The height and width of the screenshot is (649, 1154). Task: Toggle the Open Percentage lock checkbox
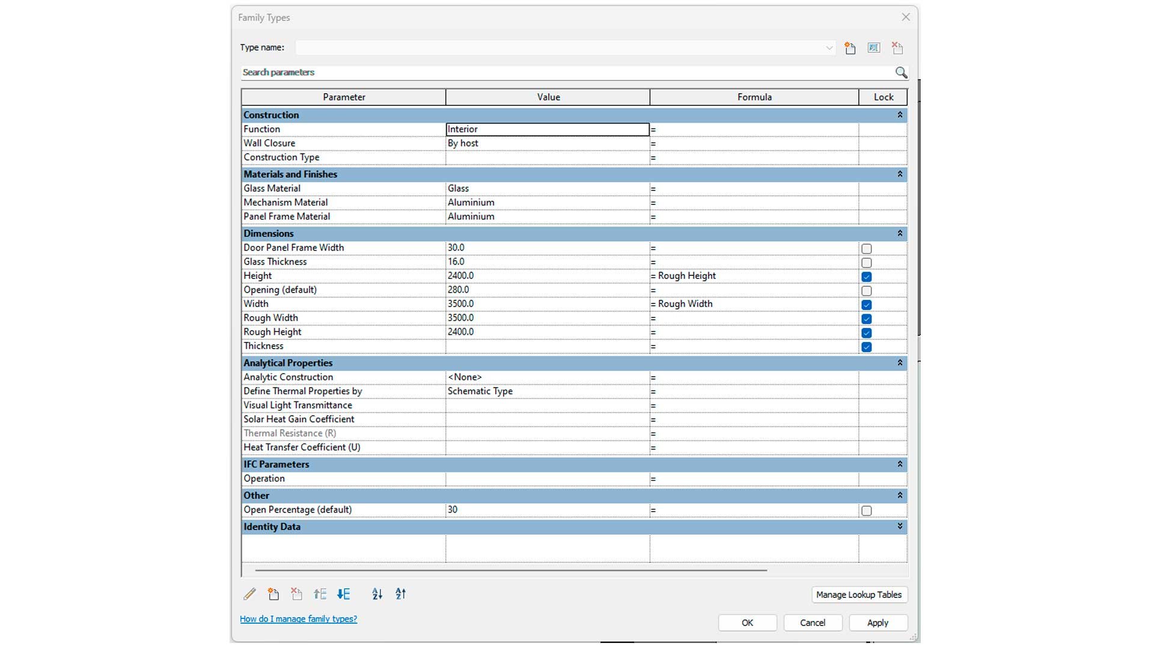click(866, 511)
